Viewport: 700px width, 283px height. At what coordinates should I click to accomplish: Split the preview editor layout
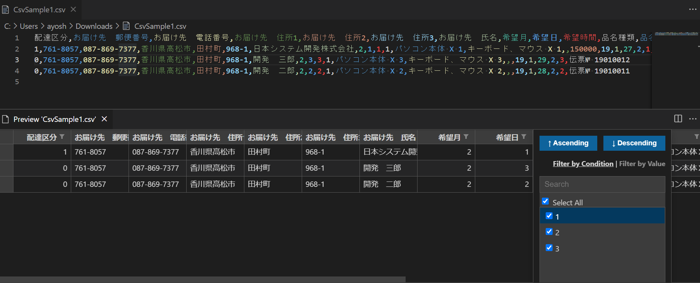(678, 119)
